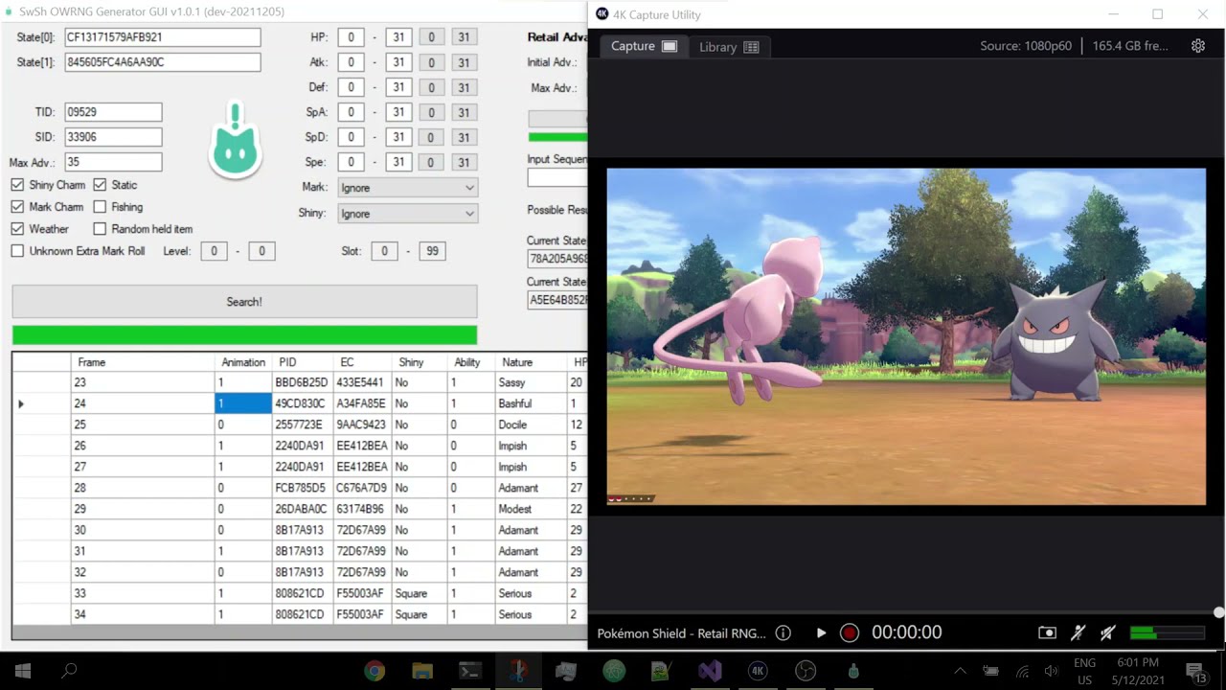Click the green search progress bar

pyautogui.click(x=244, y=334)
